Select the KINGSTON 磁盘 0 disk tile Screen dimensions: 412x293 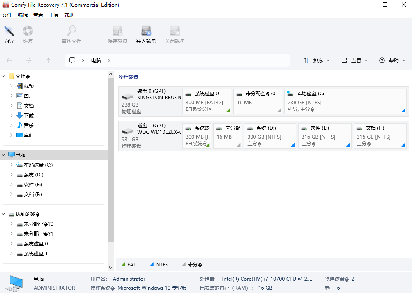tap(150, 101)
